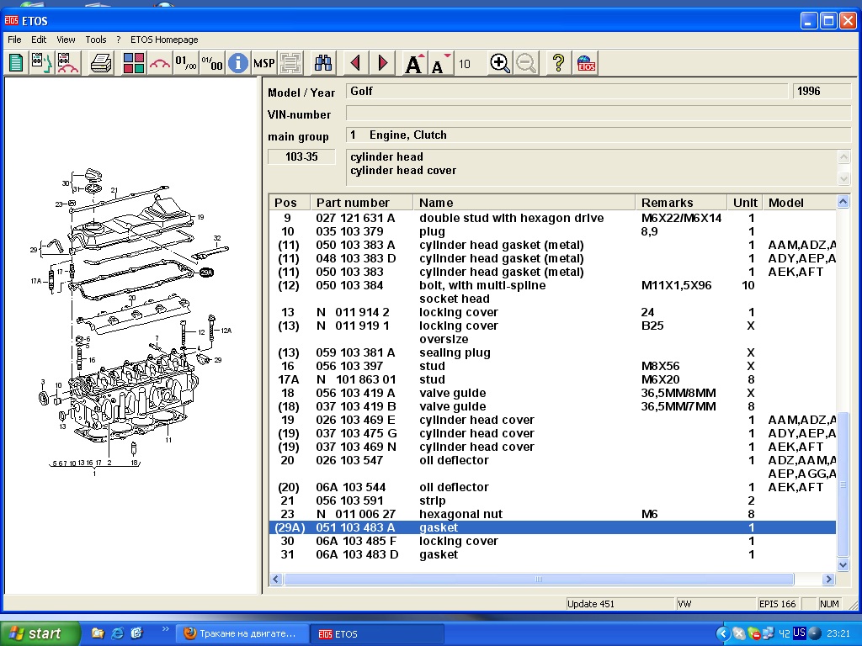Click the blue info icon
Viewport: 862px width, 646px height.
tap(238, 63)
